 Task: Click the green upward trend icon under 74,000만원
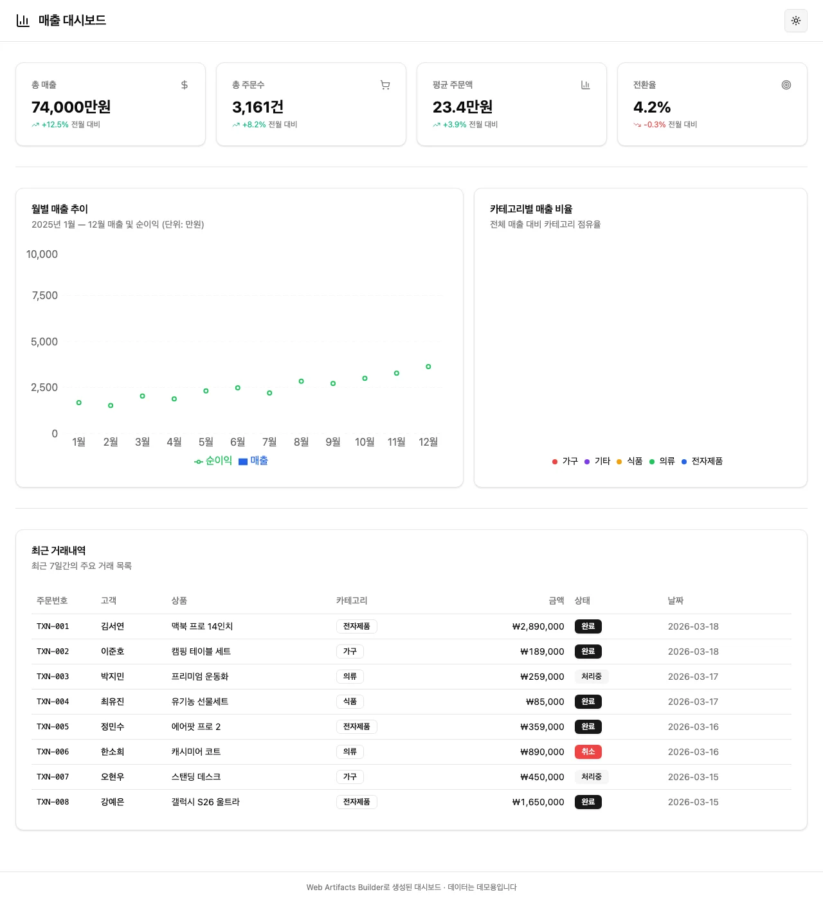tap(35, 125)
